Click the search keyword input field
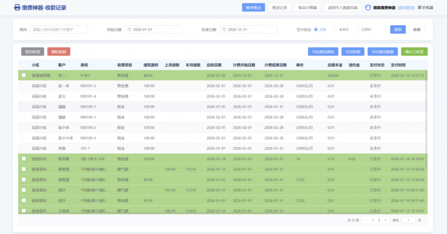This screenshot has width=447, height=234. (59, 29)
